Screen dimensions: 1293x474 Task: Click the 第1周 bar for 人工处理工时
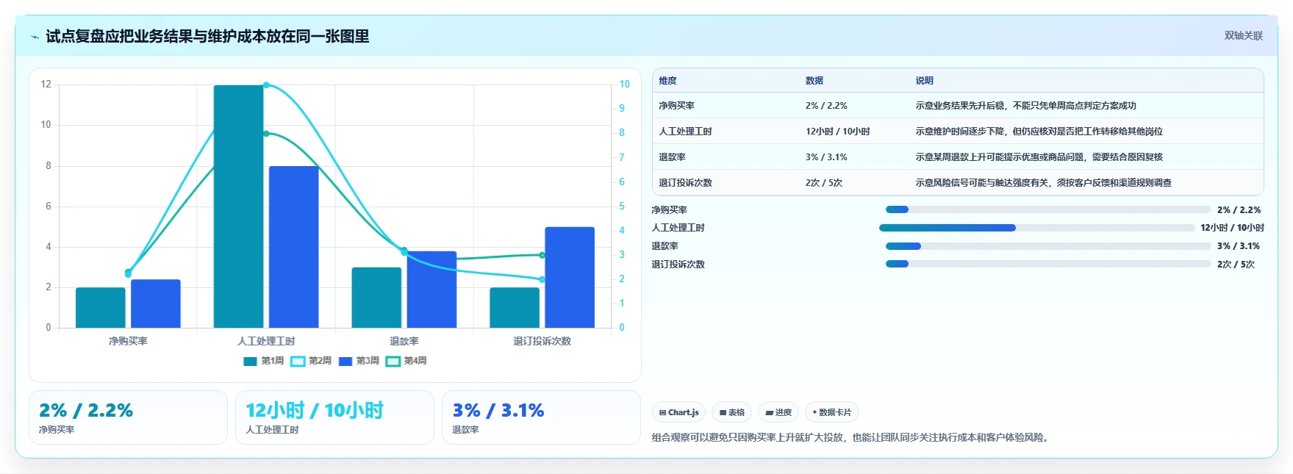238,207
